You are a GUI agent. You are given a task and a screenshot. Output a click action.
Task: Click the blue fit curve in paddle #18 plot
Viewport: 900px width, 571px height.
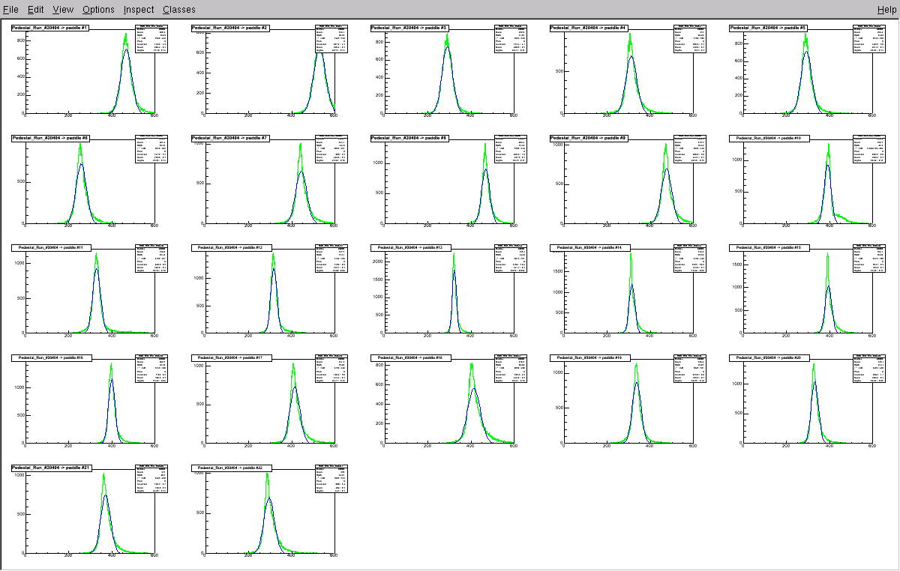(474, 389)
